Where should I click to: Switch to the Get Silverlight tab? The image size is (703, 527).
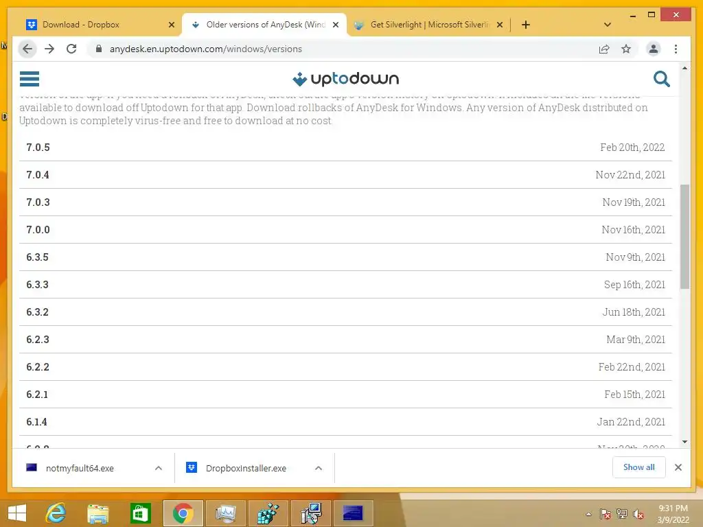pos(428,25)
